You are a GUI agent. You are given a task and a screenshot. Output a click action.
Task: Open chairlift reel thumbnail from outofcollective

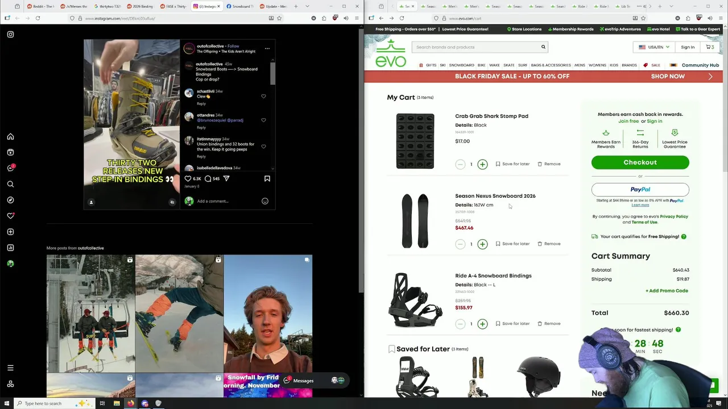click(90, 314)
